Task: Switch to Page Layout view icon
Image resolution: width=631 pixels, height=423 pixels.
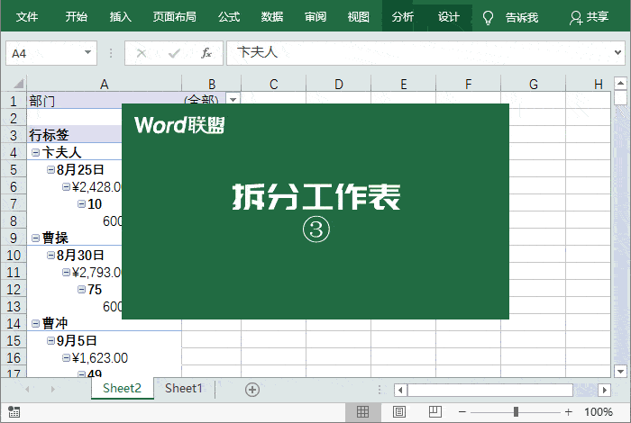Action: click(398, 412)
